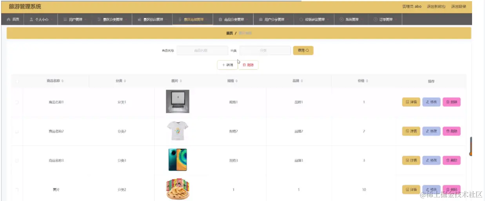
Task: Sort by the 图片 column arrows
Action: (181, 81)
